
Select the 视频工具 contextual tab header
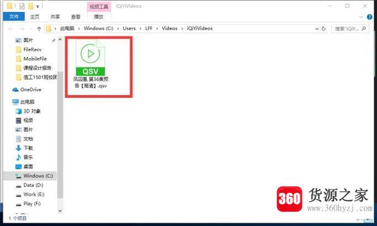tap(98, 7)
